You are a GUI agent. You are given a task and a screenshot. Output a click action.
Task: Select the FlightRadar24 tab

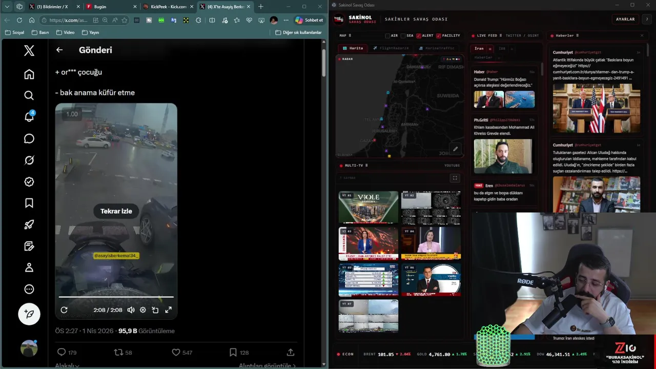(391, 48)
